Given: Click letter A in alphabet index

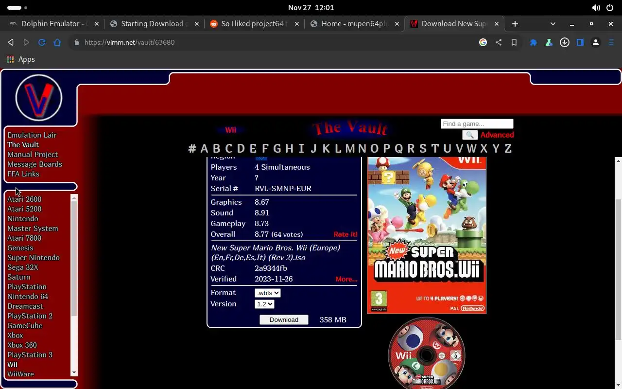Looking at the screenshot, I should [204, 149].
